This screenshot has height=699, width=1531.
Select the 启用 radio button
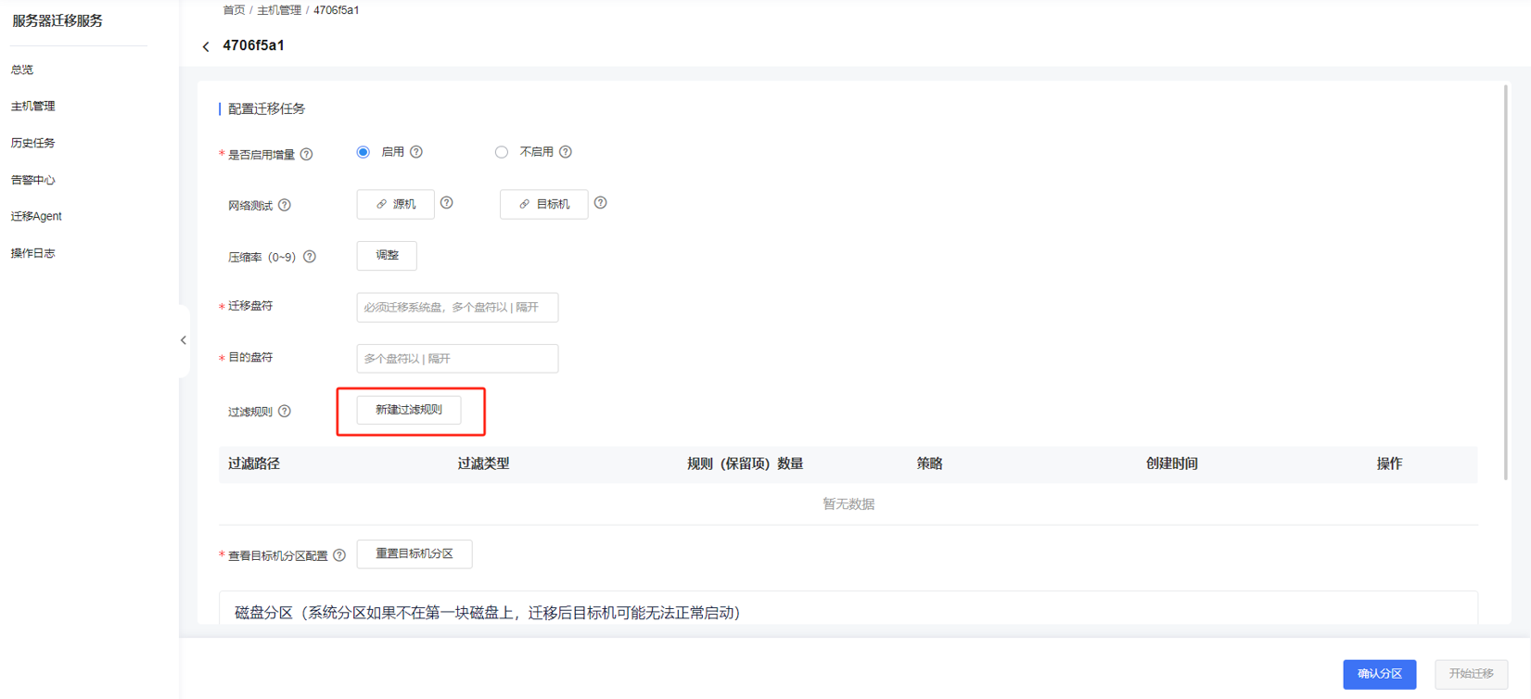364,152
